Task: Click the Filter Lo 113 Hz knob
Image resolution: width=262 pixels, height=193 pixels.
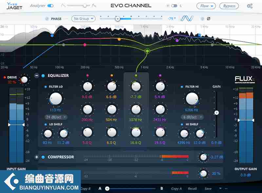Action: point(56,99)
